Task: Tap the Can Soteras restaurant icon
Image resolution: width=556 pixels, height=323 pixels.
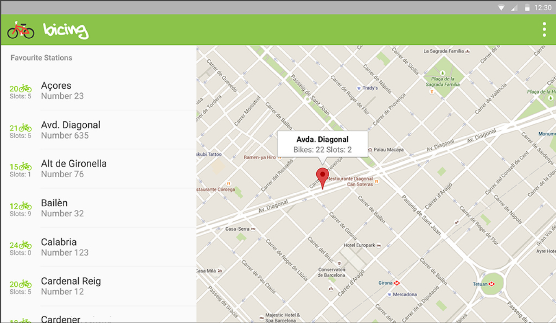Action: 377,181
